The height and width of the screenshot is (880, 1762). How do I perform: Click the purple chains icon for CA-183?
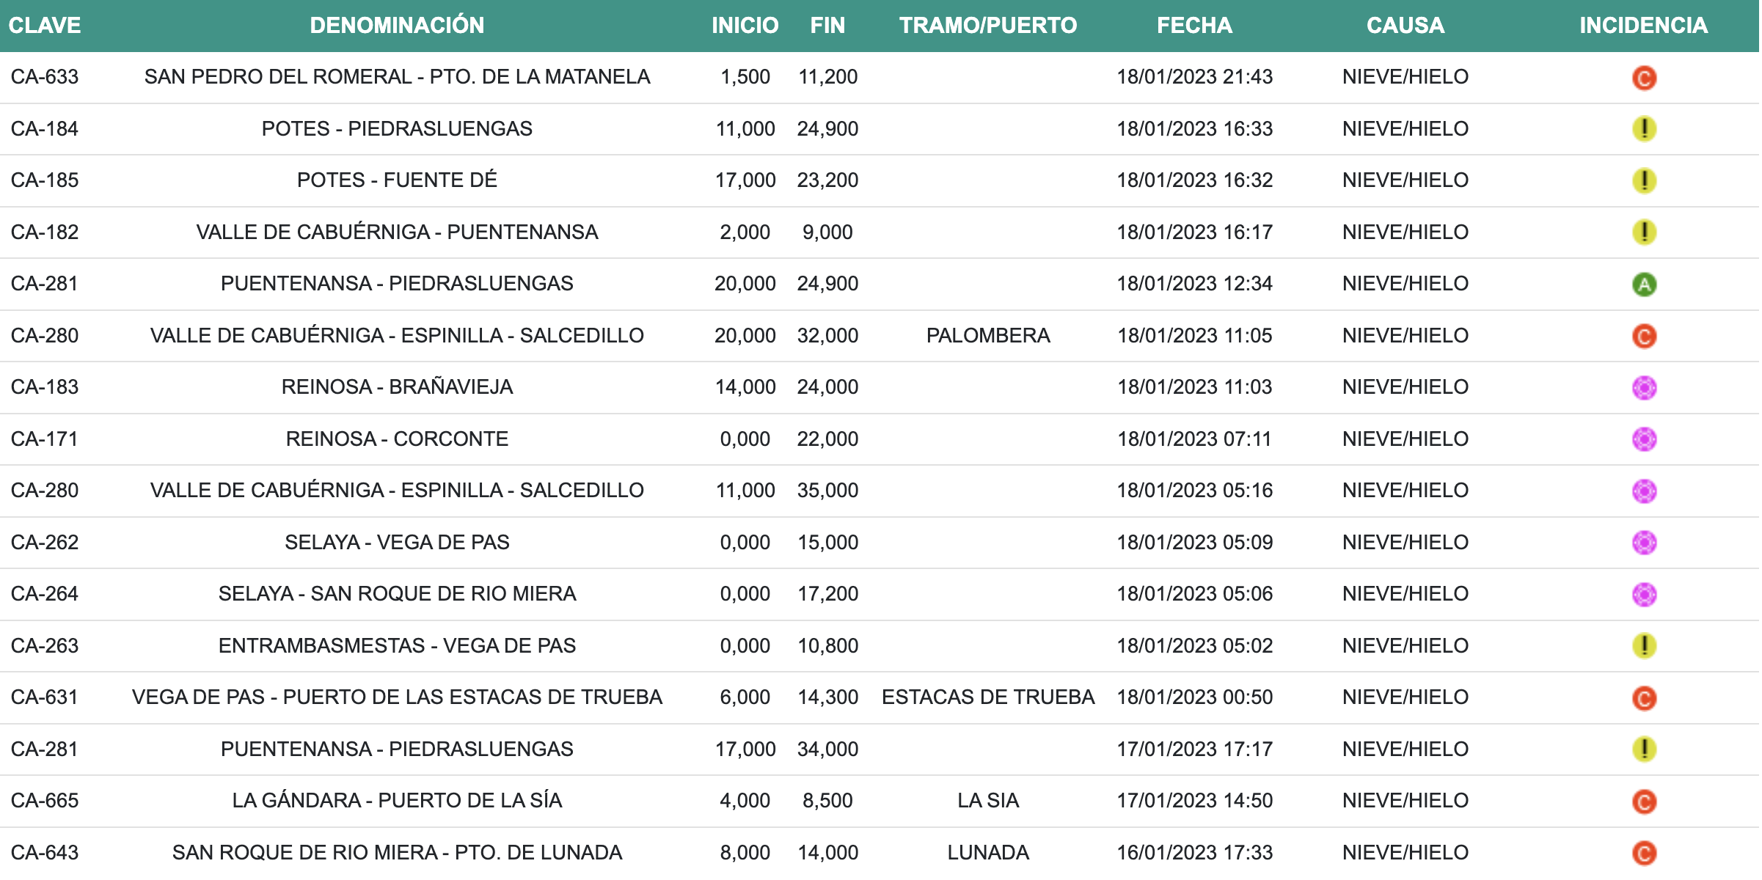click(x=1643, y=388)
